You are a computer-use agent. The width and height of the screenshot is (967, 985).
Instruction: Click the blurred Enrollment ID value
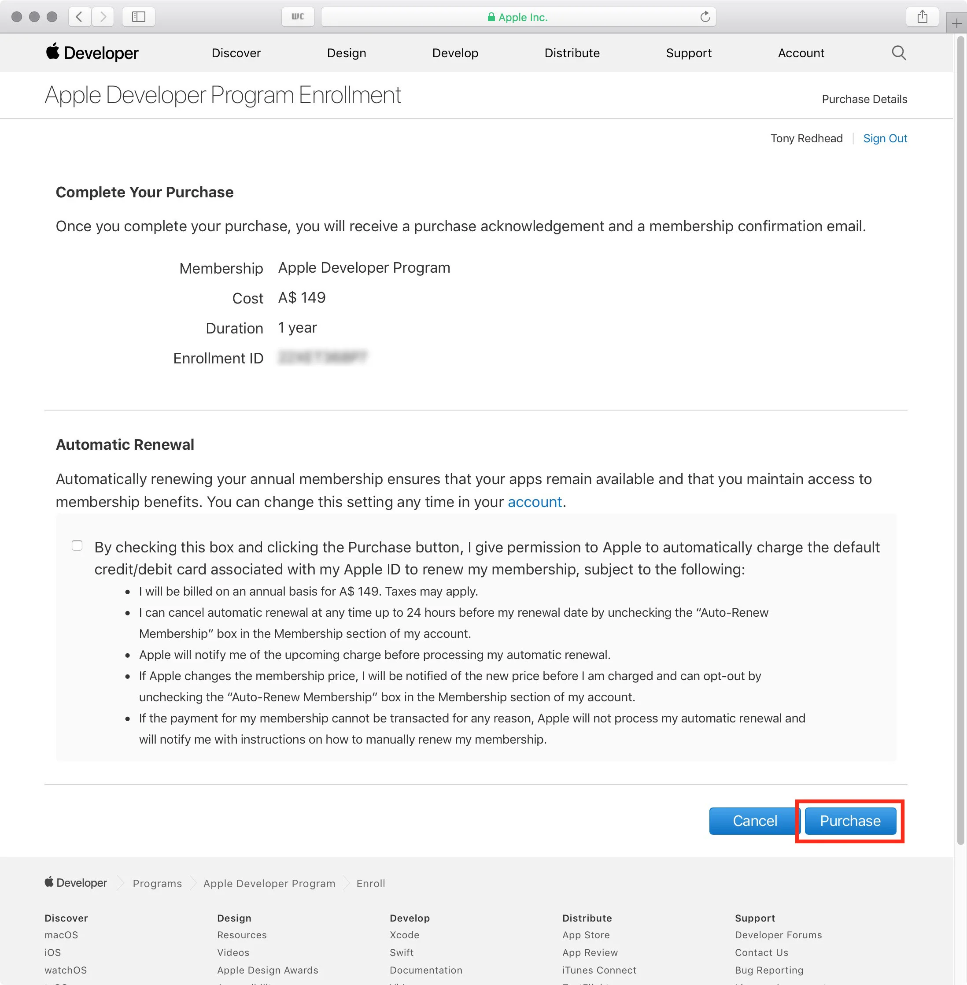pos(323,358)
